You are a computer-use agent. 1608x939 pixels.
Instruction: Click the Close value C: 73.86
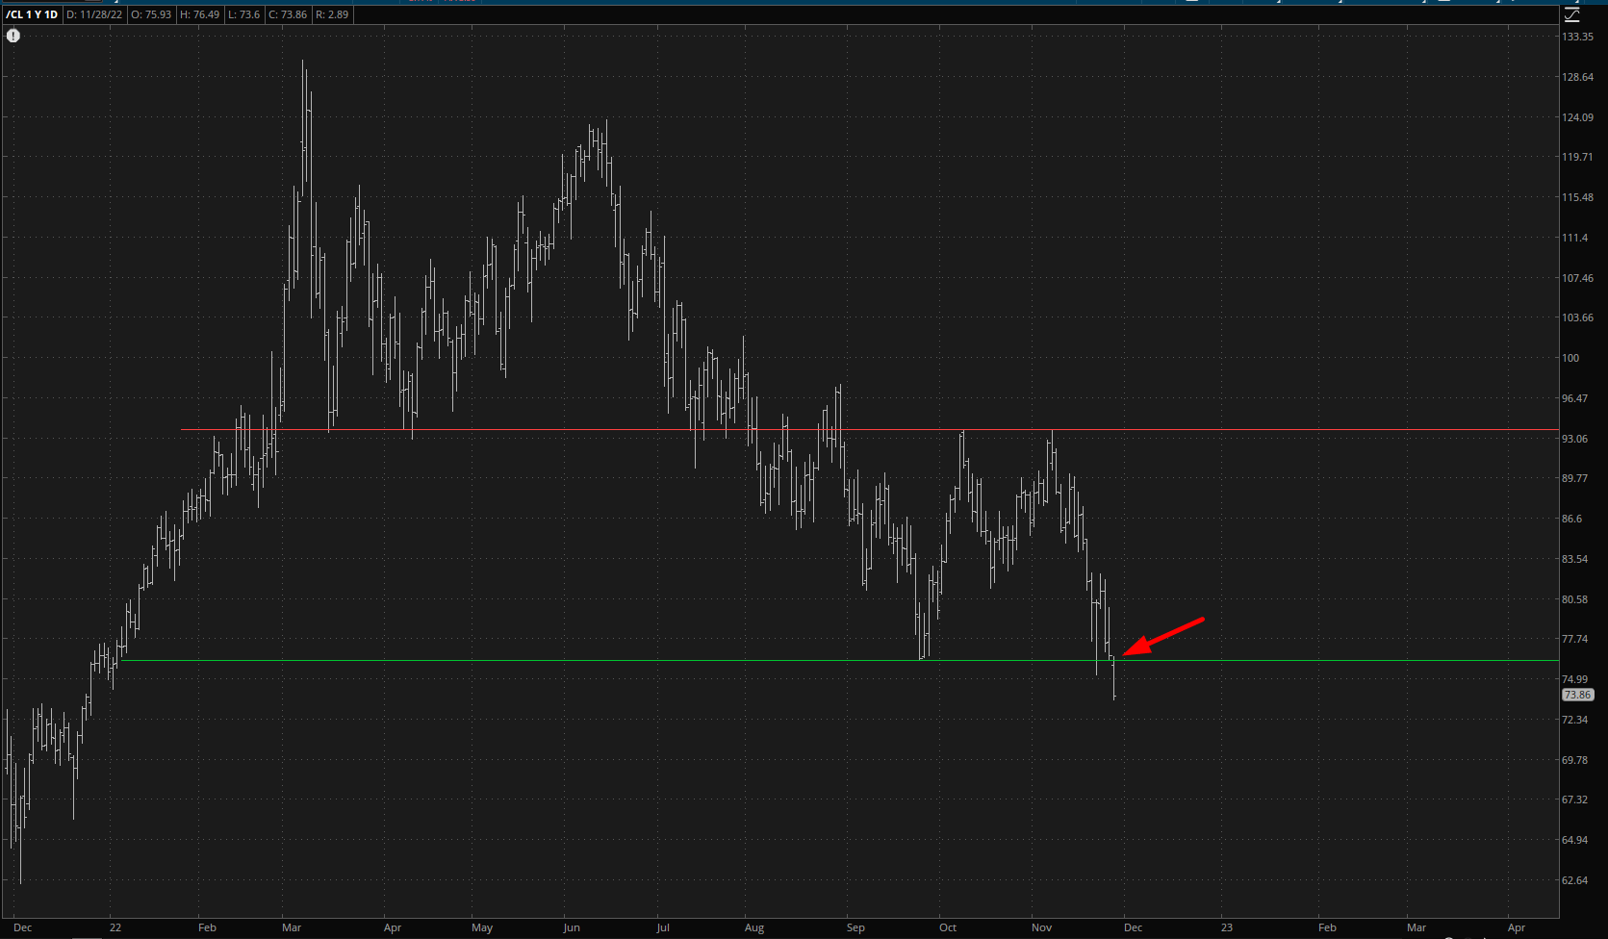point(288,14)
